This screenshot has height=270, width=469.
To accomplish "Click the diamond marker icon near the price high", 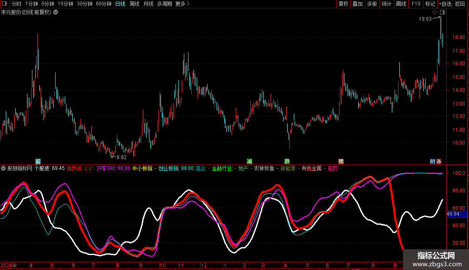I will tap(435, 12).
